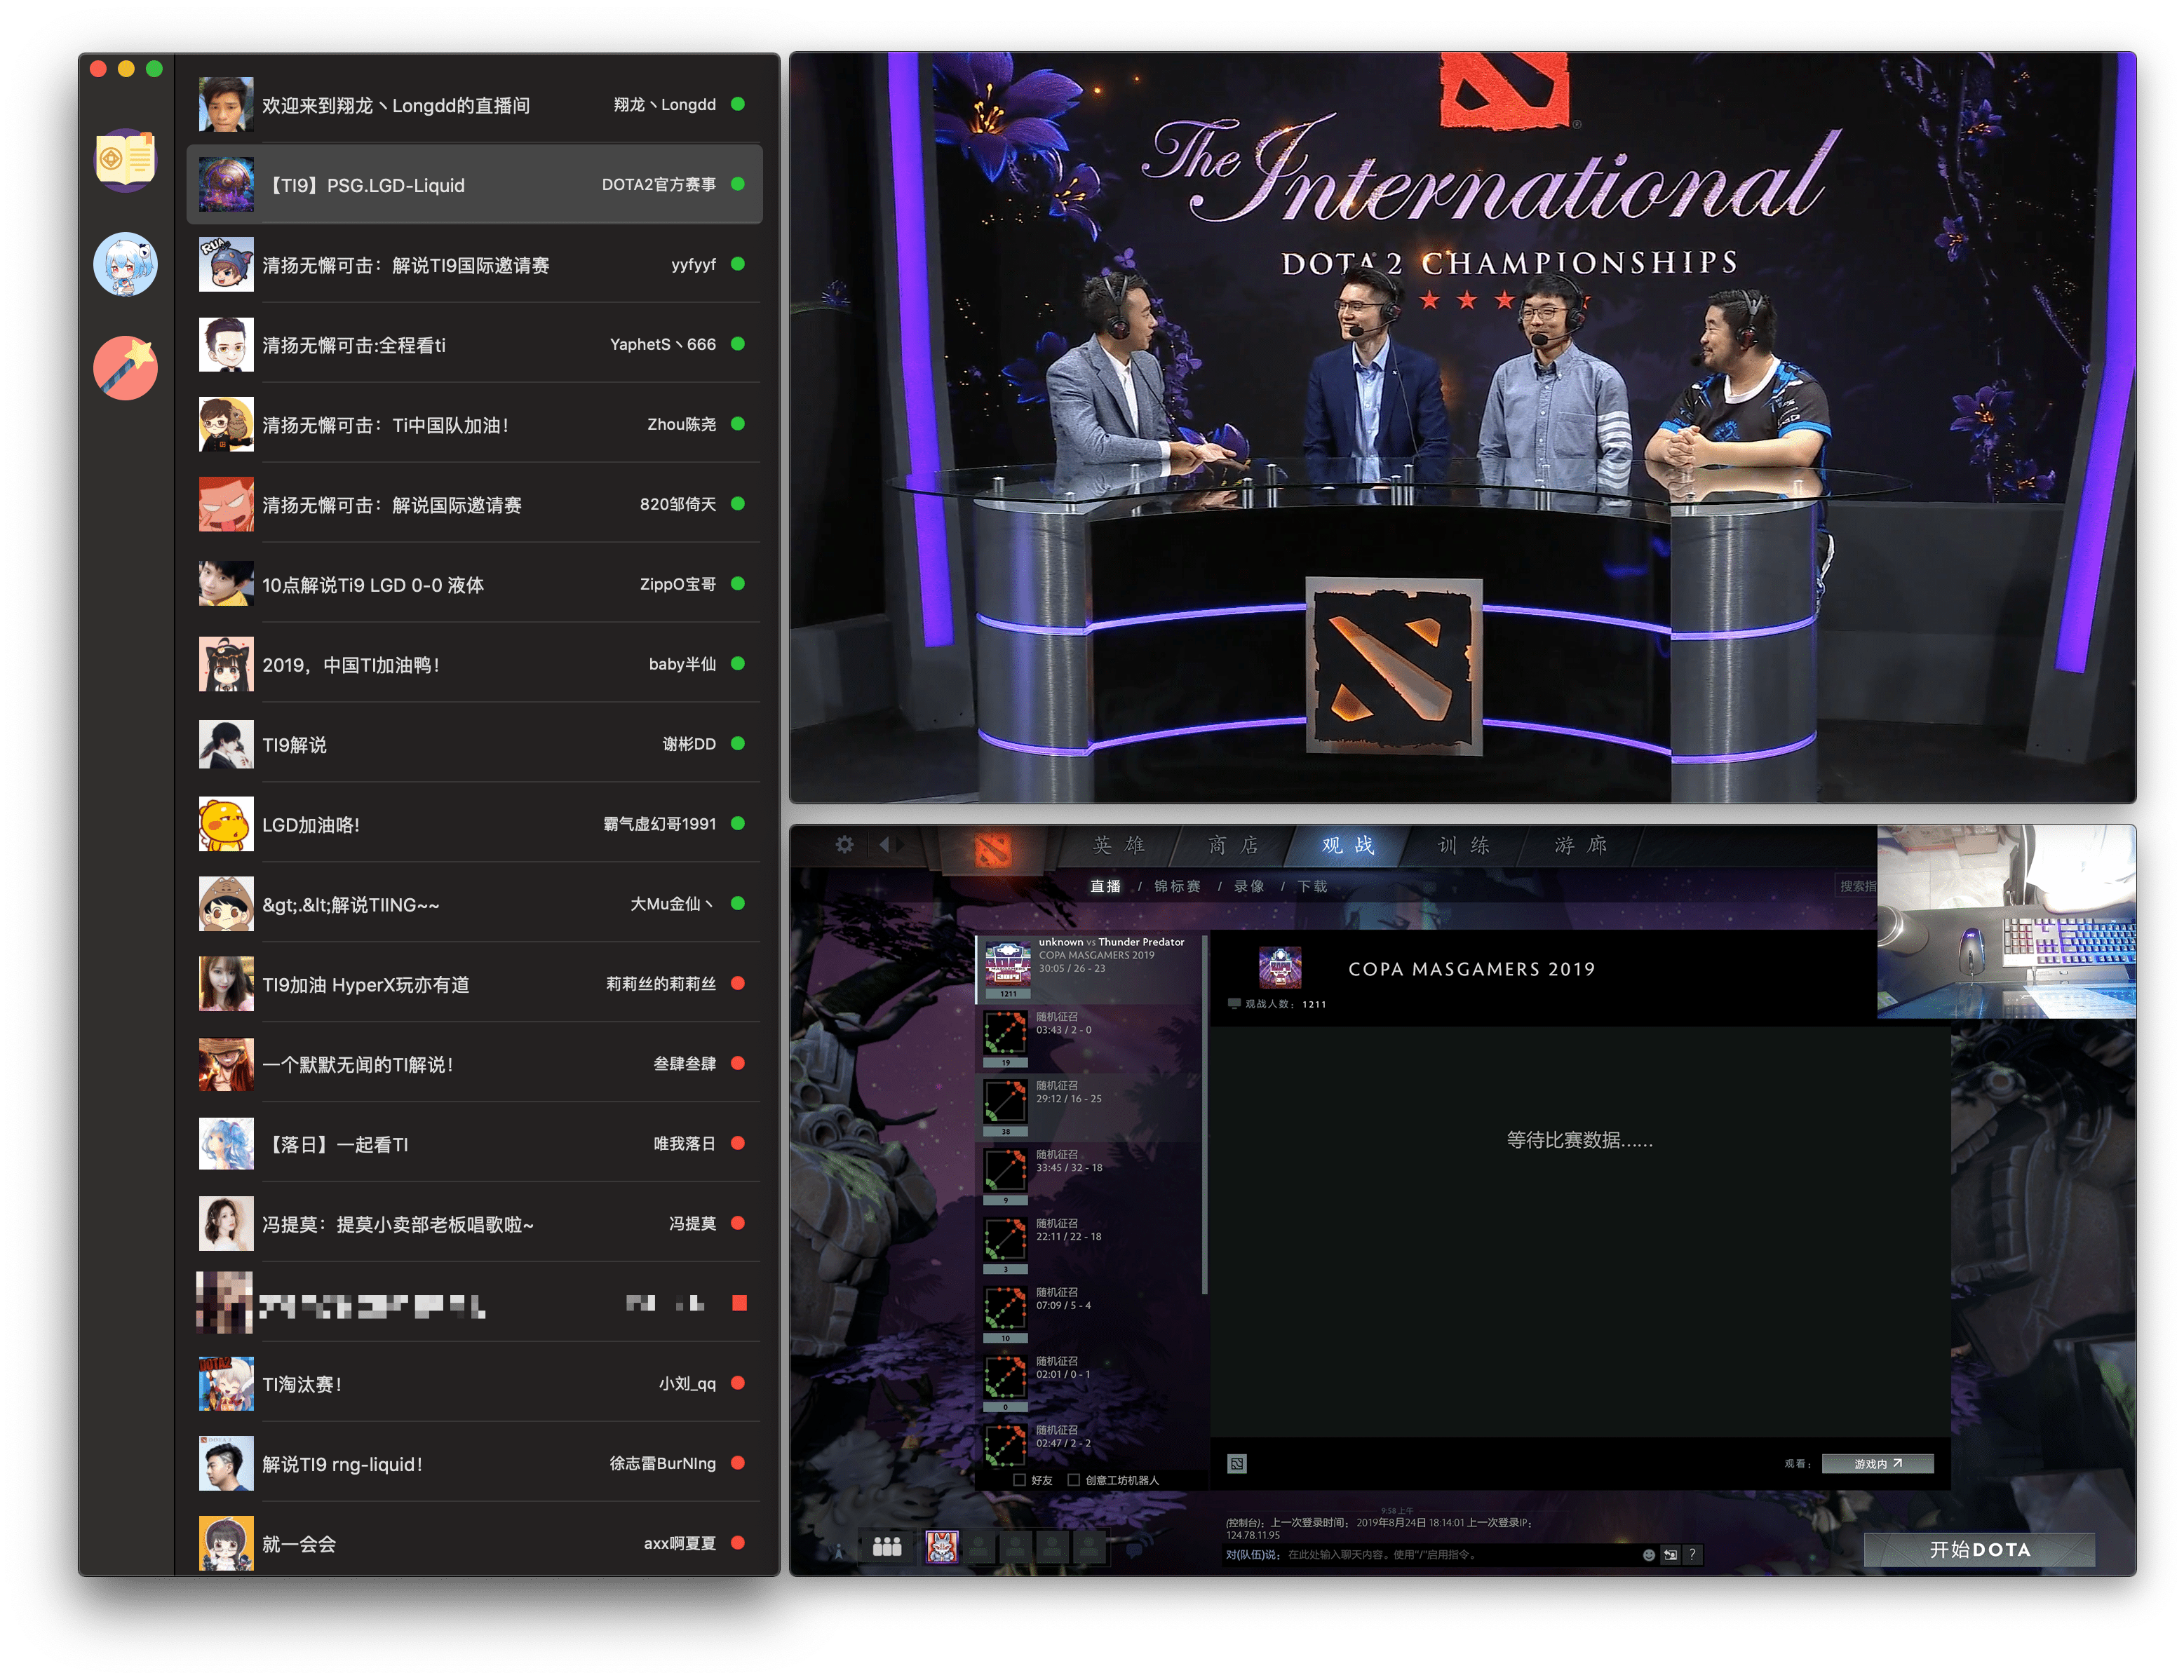Open the 2019，中国TI加油鸭！ stream
2184x1680 pixels.
pos(474,664)
